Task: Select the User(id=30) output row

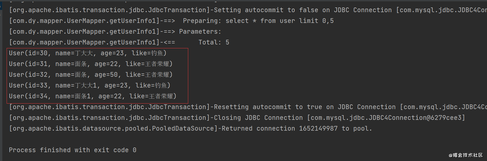Action: point(88,53)
